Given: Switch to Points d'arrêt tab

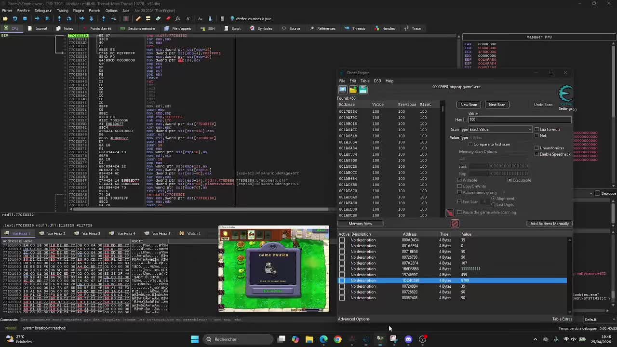Looking at the screenshot, I should 97,28.
